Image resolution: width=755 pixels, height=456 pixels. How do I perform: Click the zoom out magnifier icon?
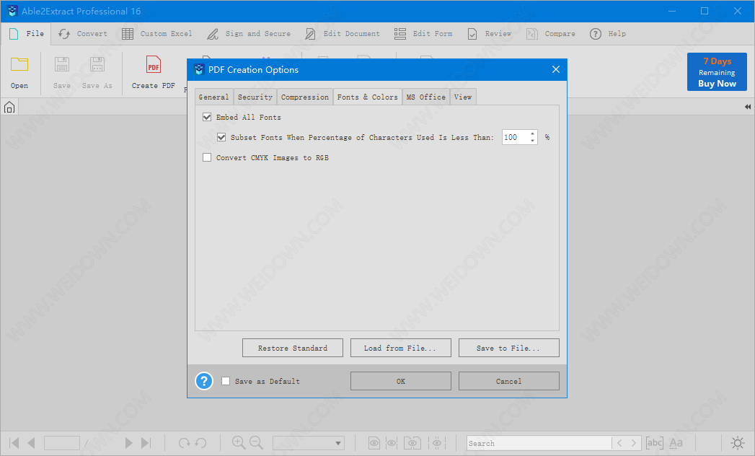pos(256,442)
